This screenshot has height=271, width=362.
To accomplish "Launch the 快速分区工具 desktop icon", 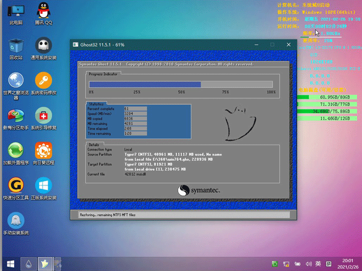I will click(16, 185).
